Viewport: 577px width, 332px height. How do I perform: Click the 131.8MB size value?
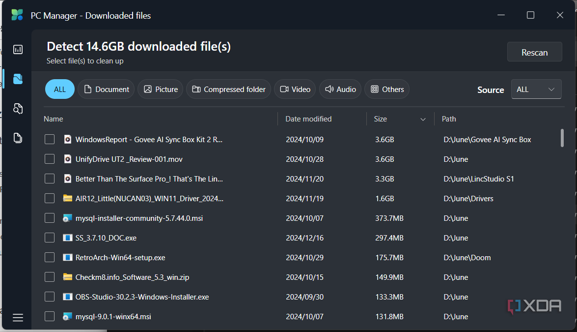pyautogui.click(x=389, y=317)
